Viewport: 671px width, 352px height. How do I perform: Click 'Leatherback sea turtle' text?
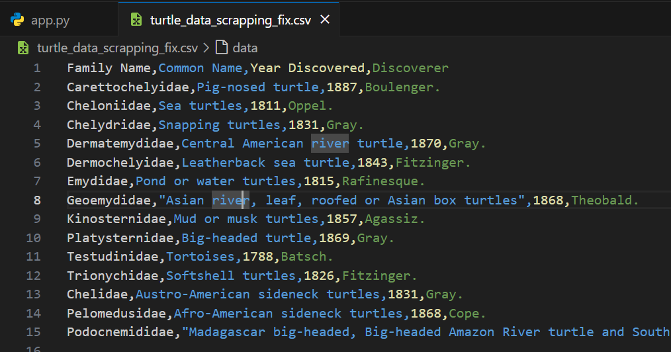pyautogui.click(x=265, y=163)
